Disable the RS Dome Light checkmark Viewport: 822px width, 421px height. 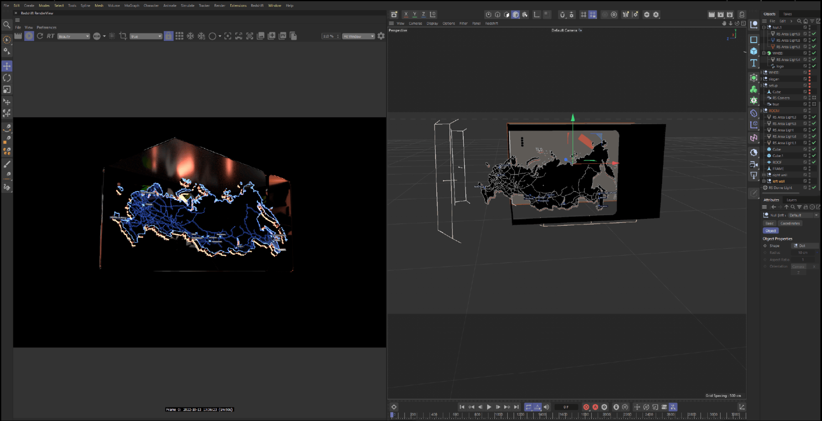tap(814, 188)
